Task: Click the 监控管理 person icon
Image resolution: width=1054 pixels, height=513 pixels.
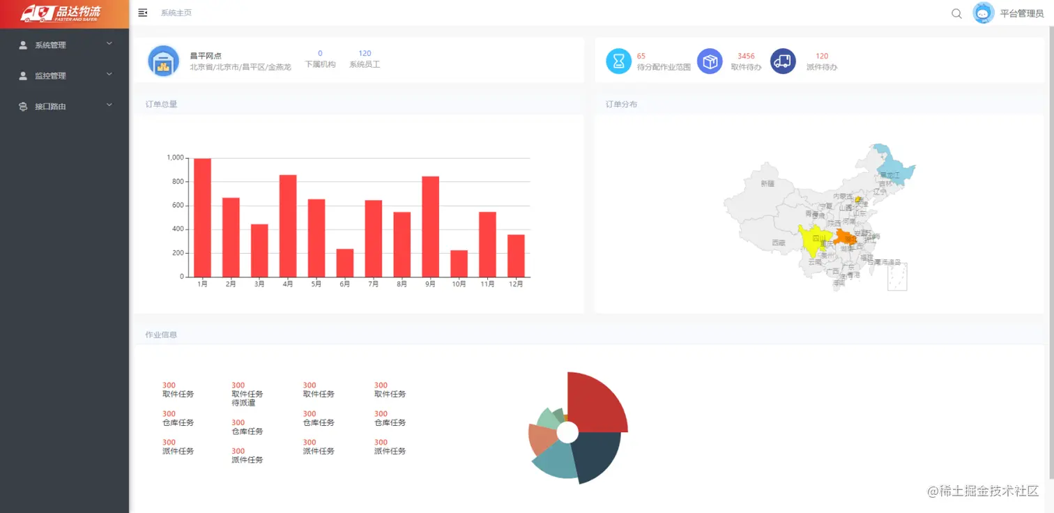Action: (23, 76)
